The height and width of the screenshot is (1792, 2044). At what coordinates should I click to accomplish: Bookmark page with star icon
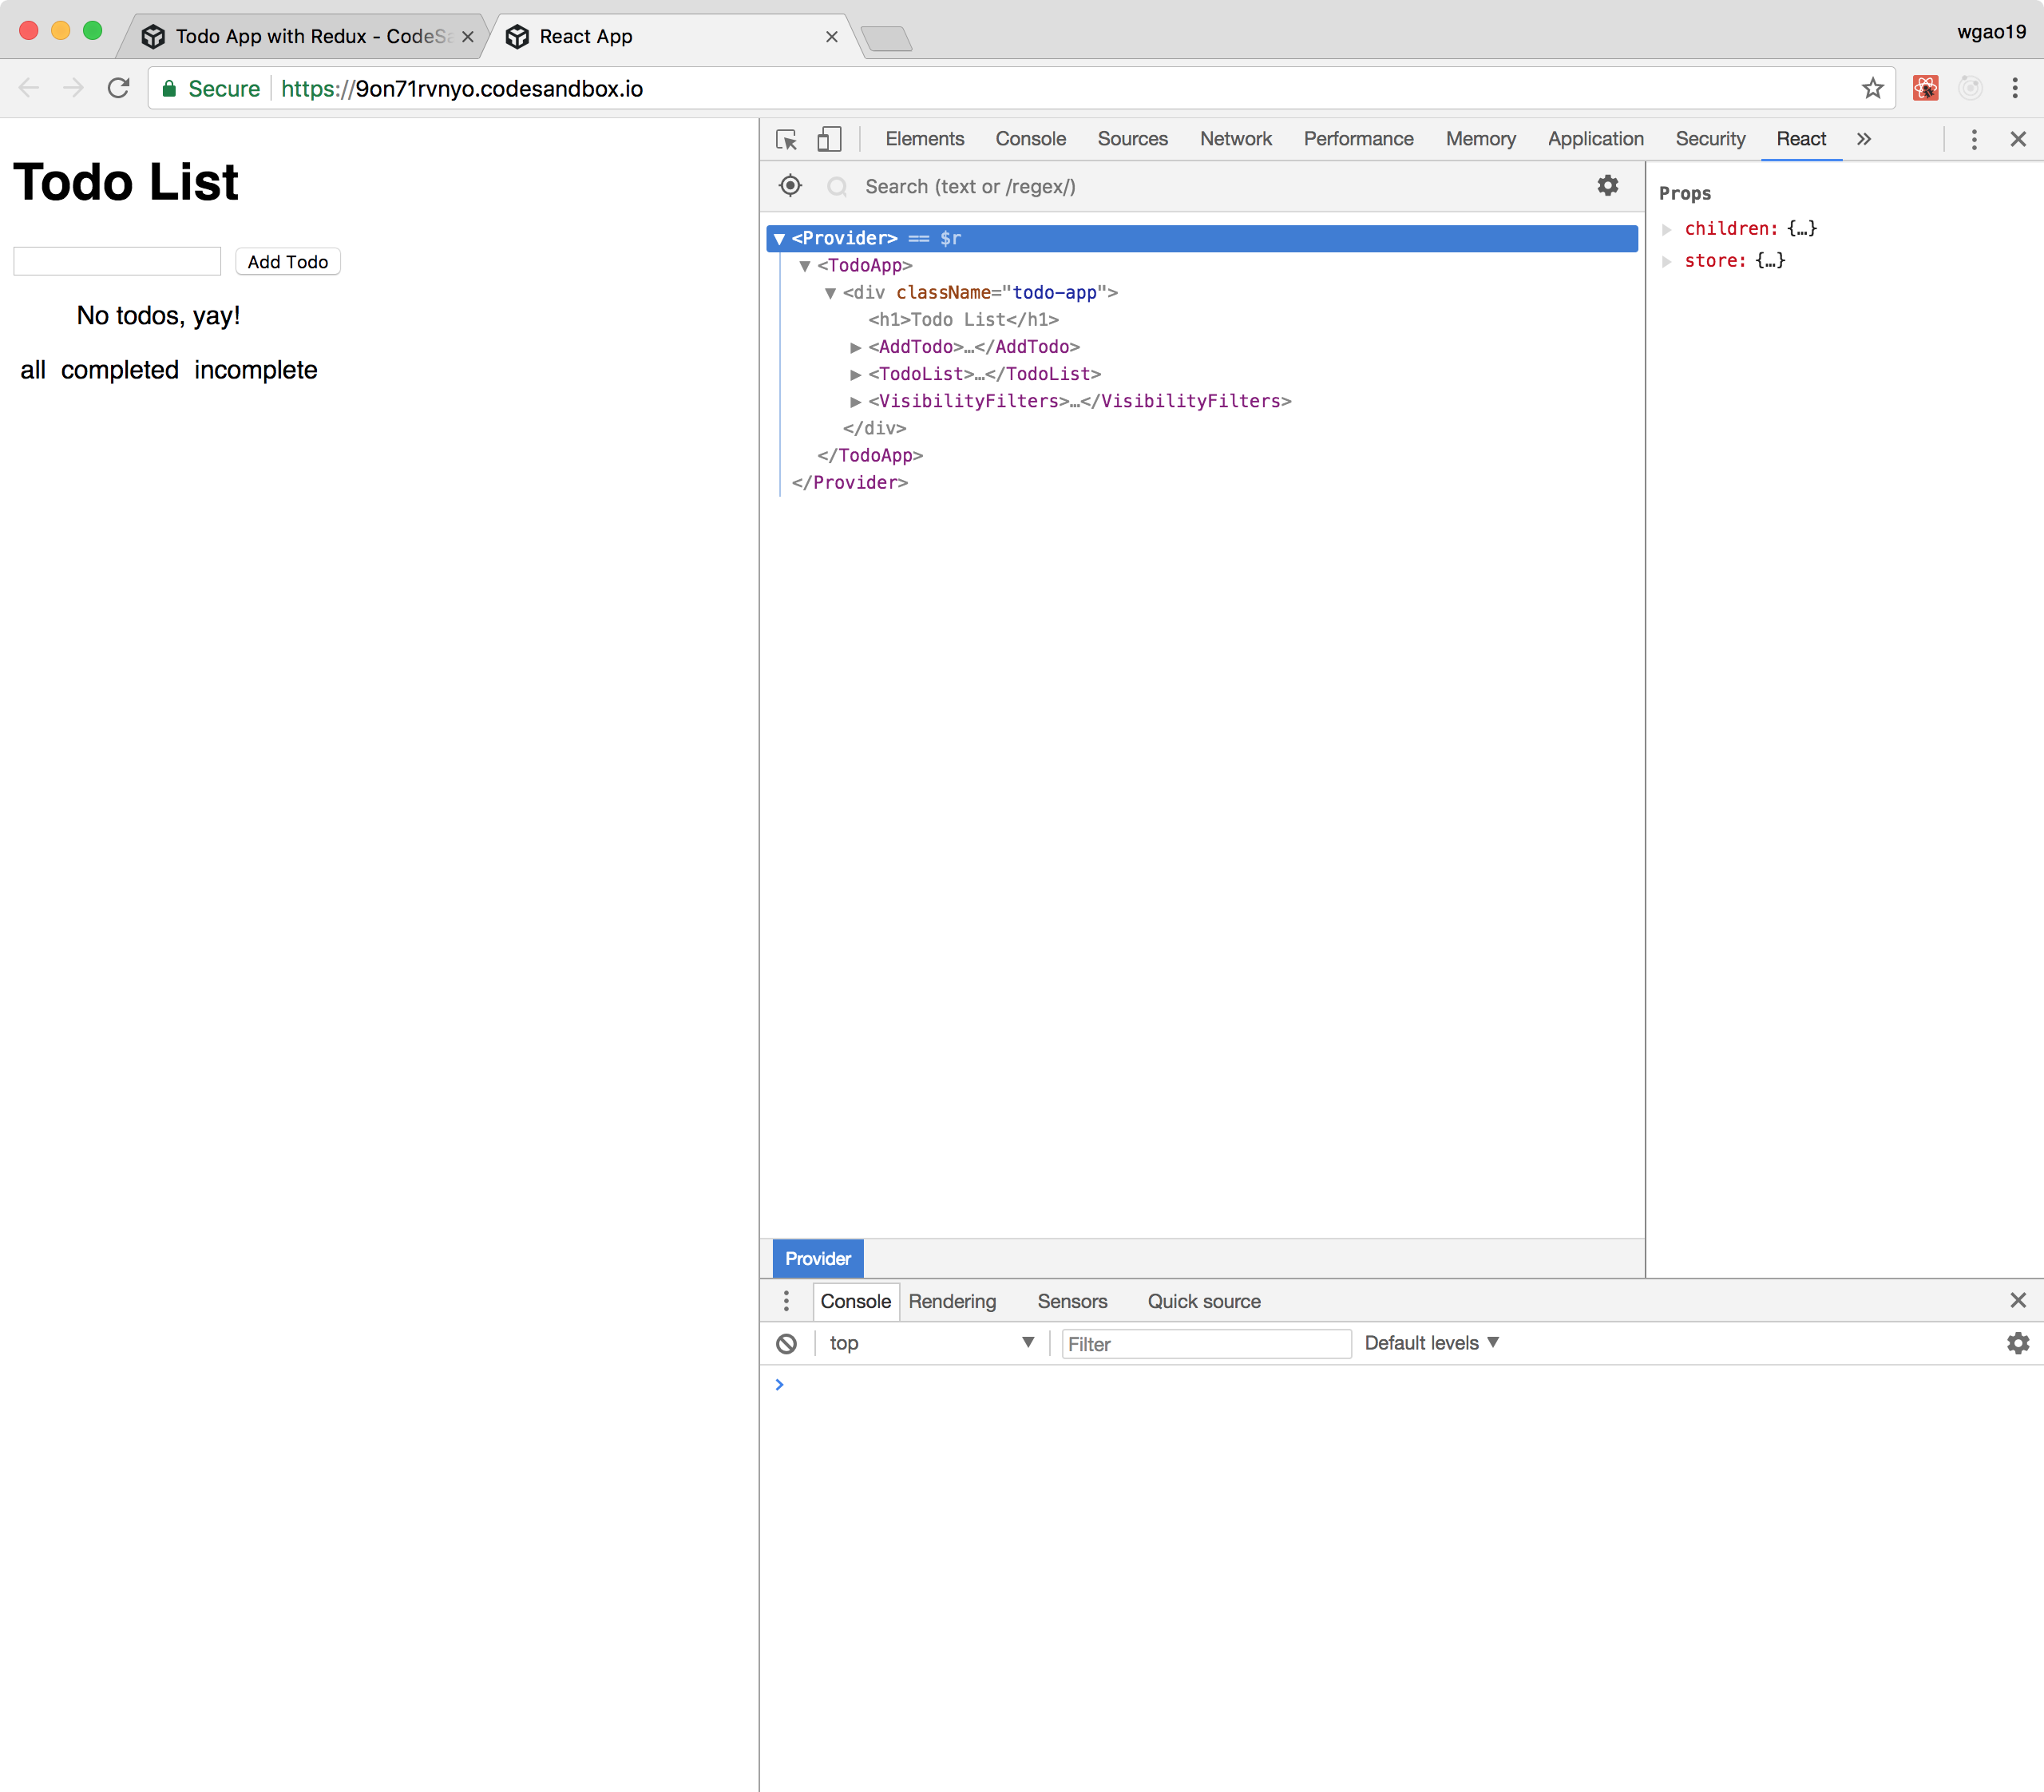[x=1872, y=88]
